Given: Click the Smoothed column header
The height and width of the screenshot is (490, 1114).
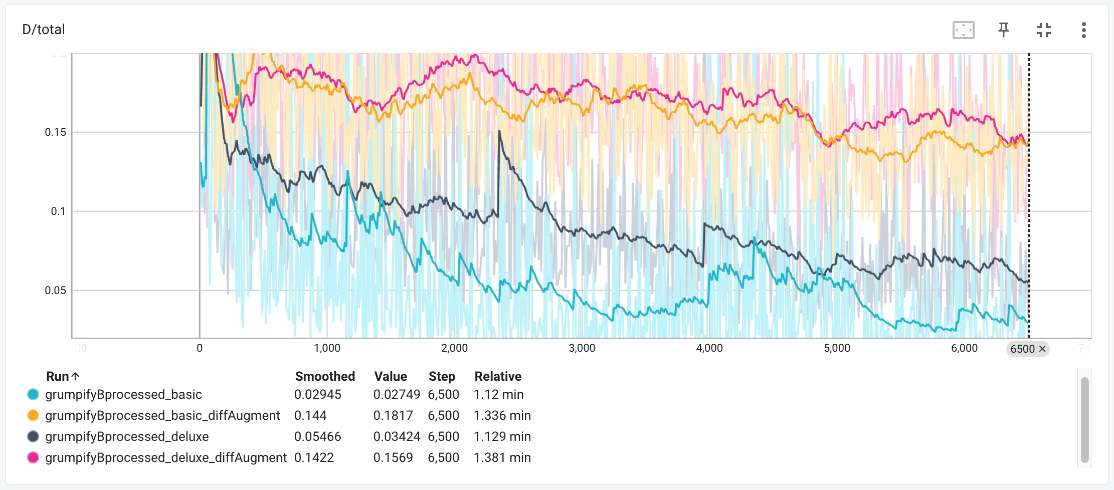Looking at the screenshot, I should click(325, 376).
